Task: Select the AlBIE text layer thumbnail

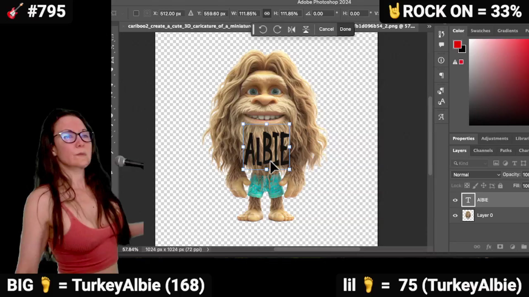Action: coord(468,200)
